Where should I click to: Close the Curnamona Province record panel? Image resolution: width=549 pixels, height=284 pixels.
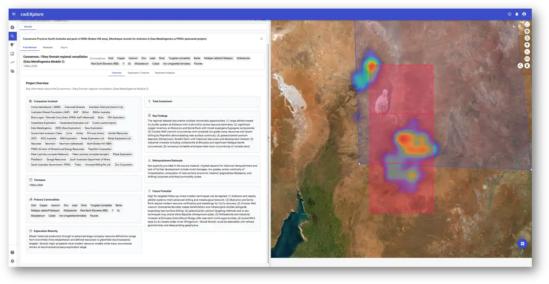click(262, 39)
